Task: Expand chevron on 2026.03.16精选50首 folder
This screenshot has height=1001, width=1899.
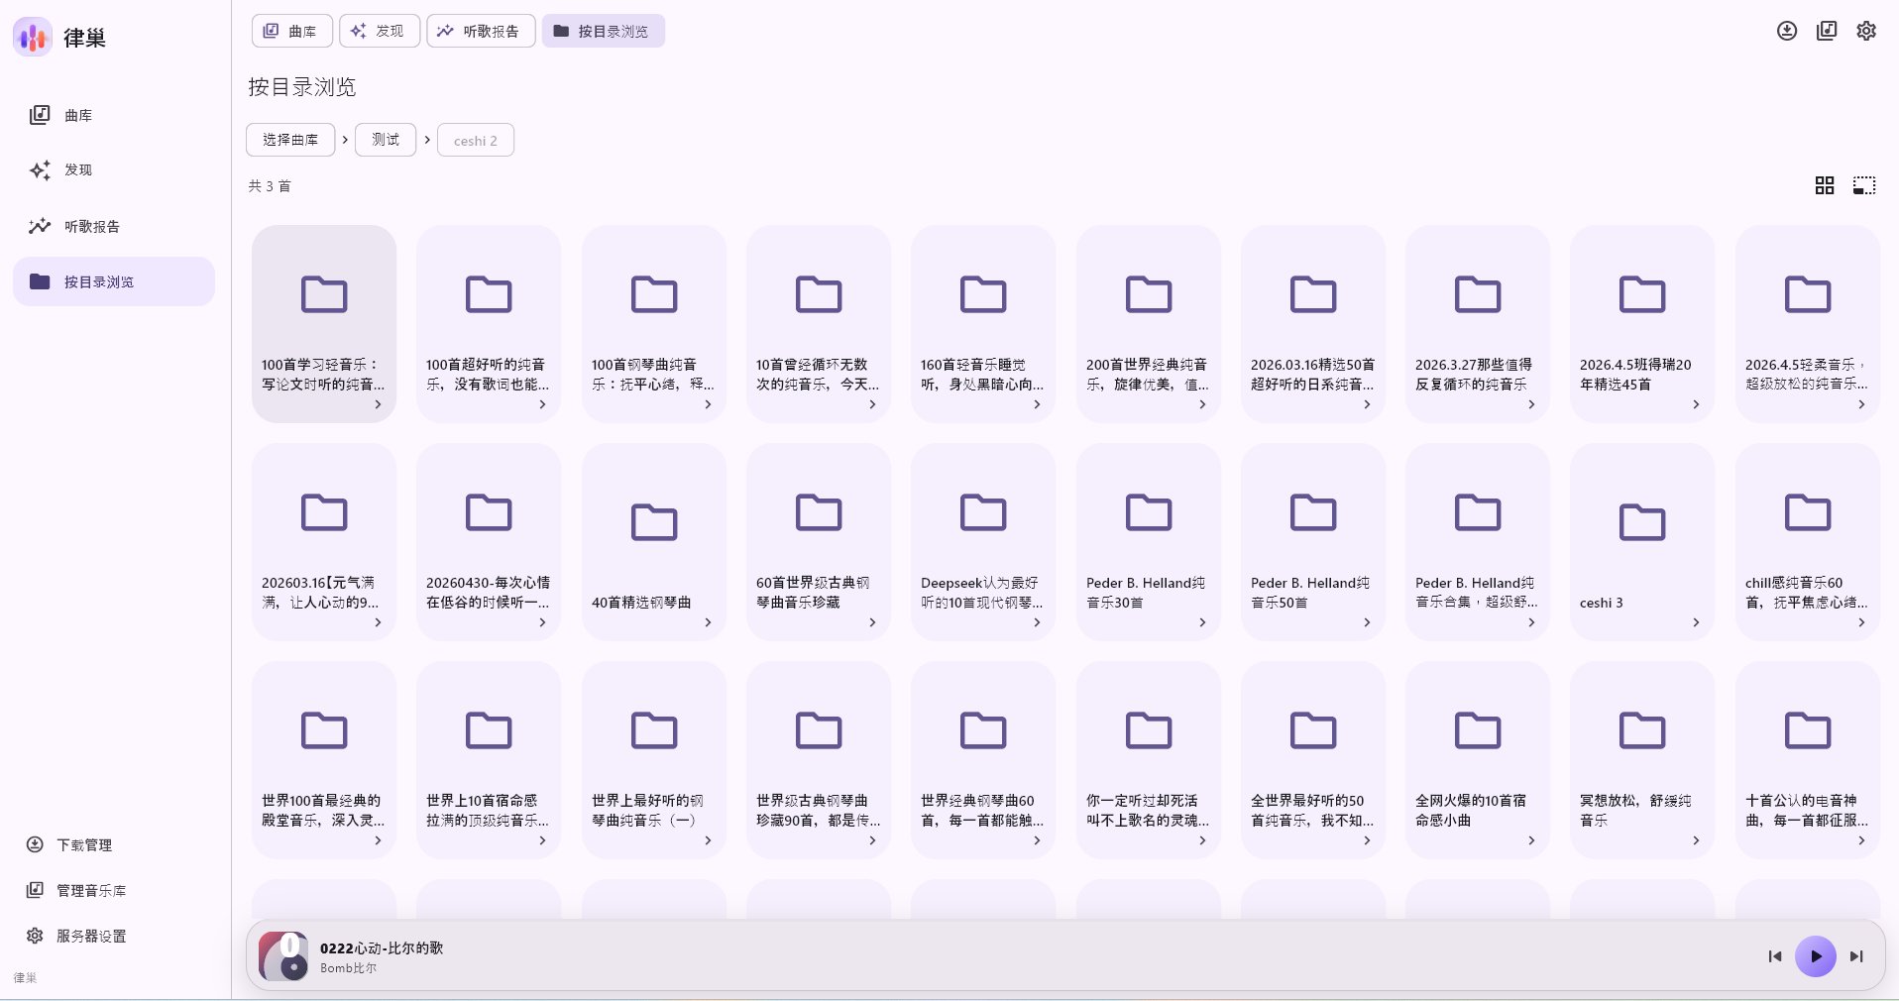Action: [x=1367, y=404]
